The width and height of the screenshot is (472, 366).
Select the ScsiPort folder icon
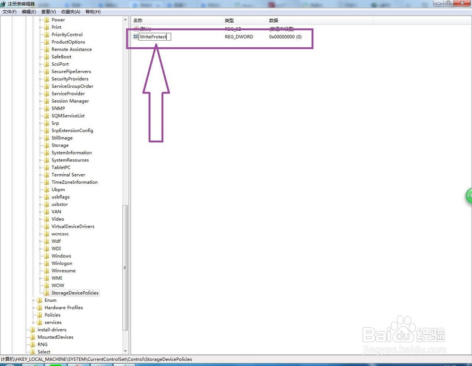[47, 64]
